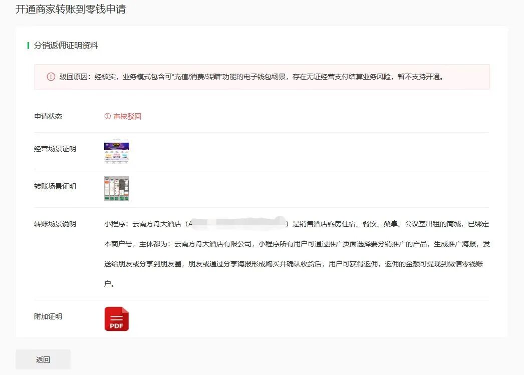The image size is (524, 375).
Task: Click the 分销返佣证明资料 section heading
Action: pyautogui.click(x=66, y=46)
